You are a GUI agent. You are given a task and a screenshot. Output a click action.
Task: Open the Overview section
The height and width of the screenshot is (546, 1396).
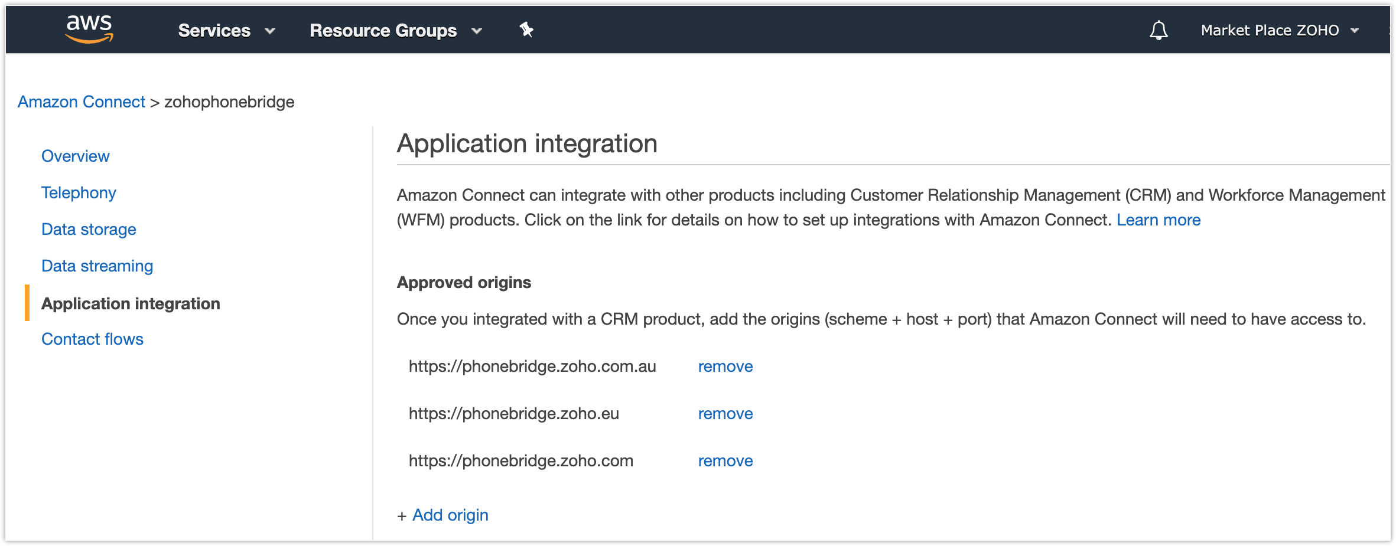[x=75, y=156]
